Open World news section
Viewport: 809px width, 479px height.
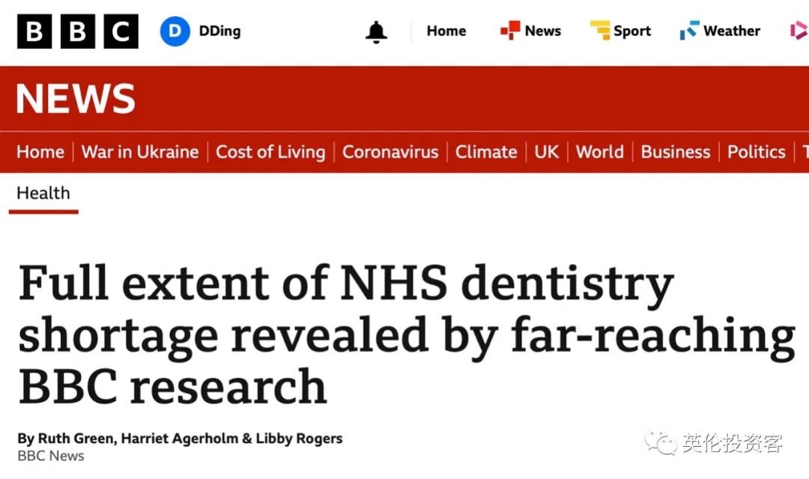pyautogui.click(x=599, y=152)
